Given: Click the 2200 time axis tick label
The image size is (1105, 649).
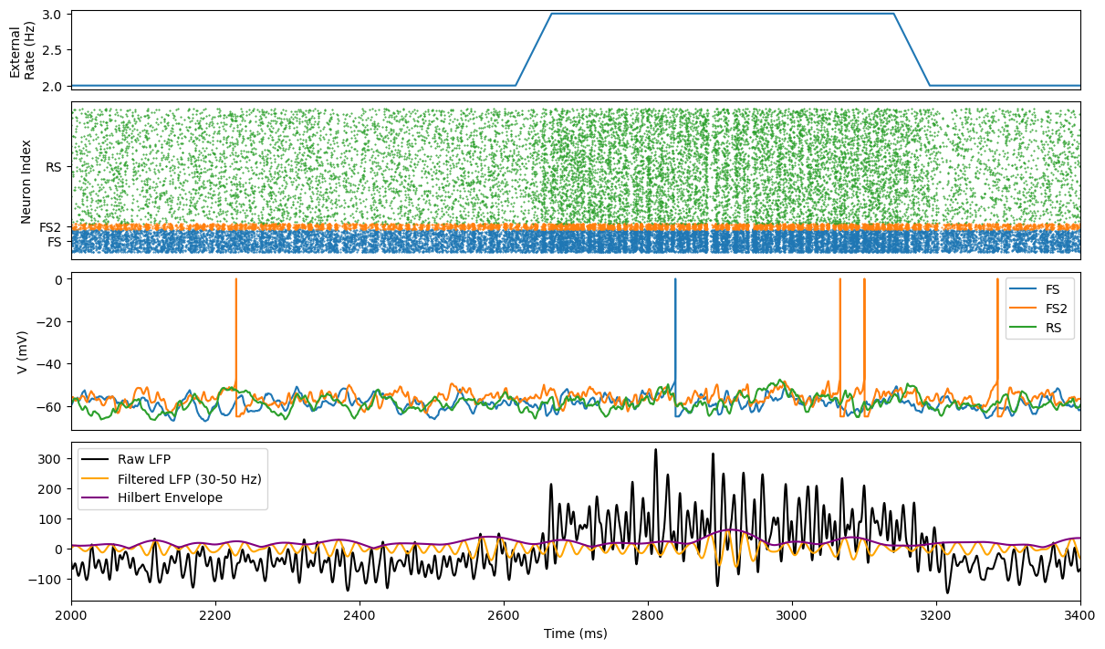Looking at the screenshot, I should click(215, 615).
